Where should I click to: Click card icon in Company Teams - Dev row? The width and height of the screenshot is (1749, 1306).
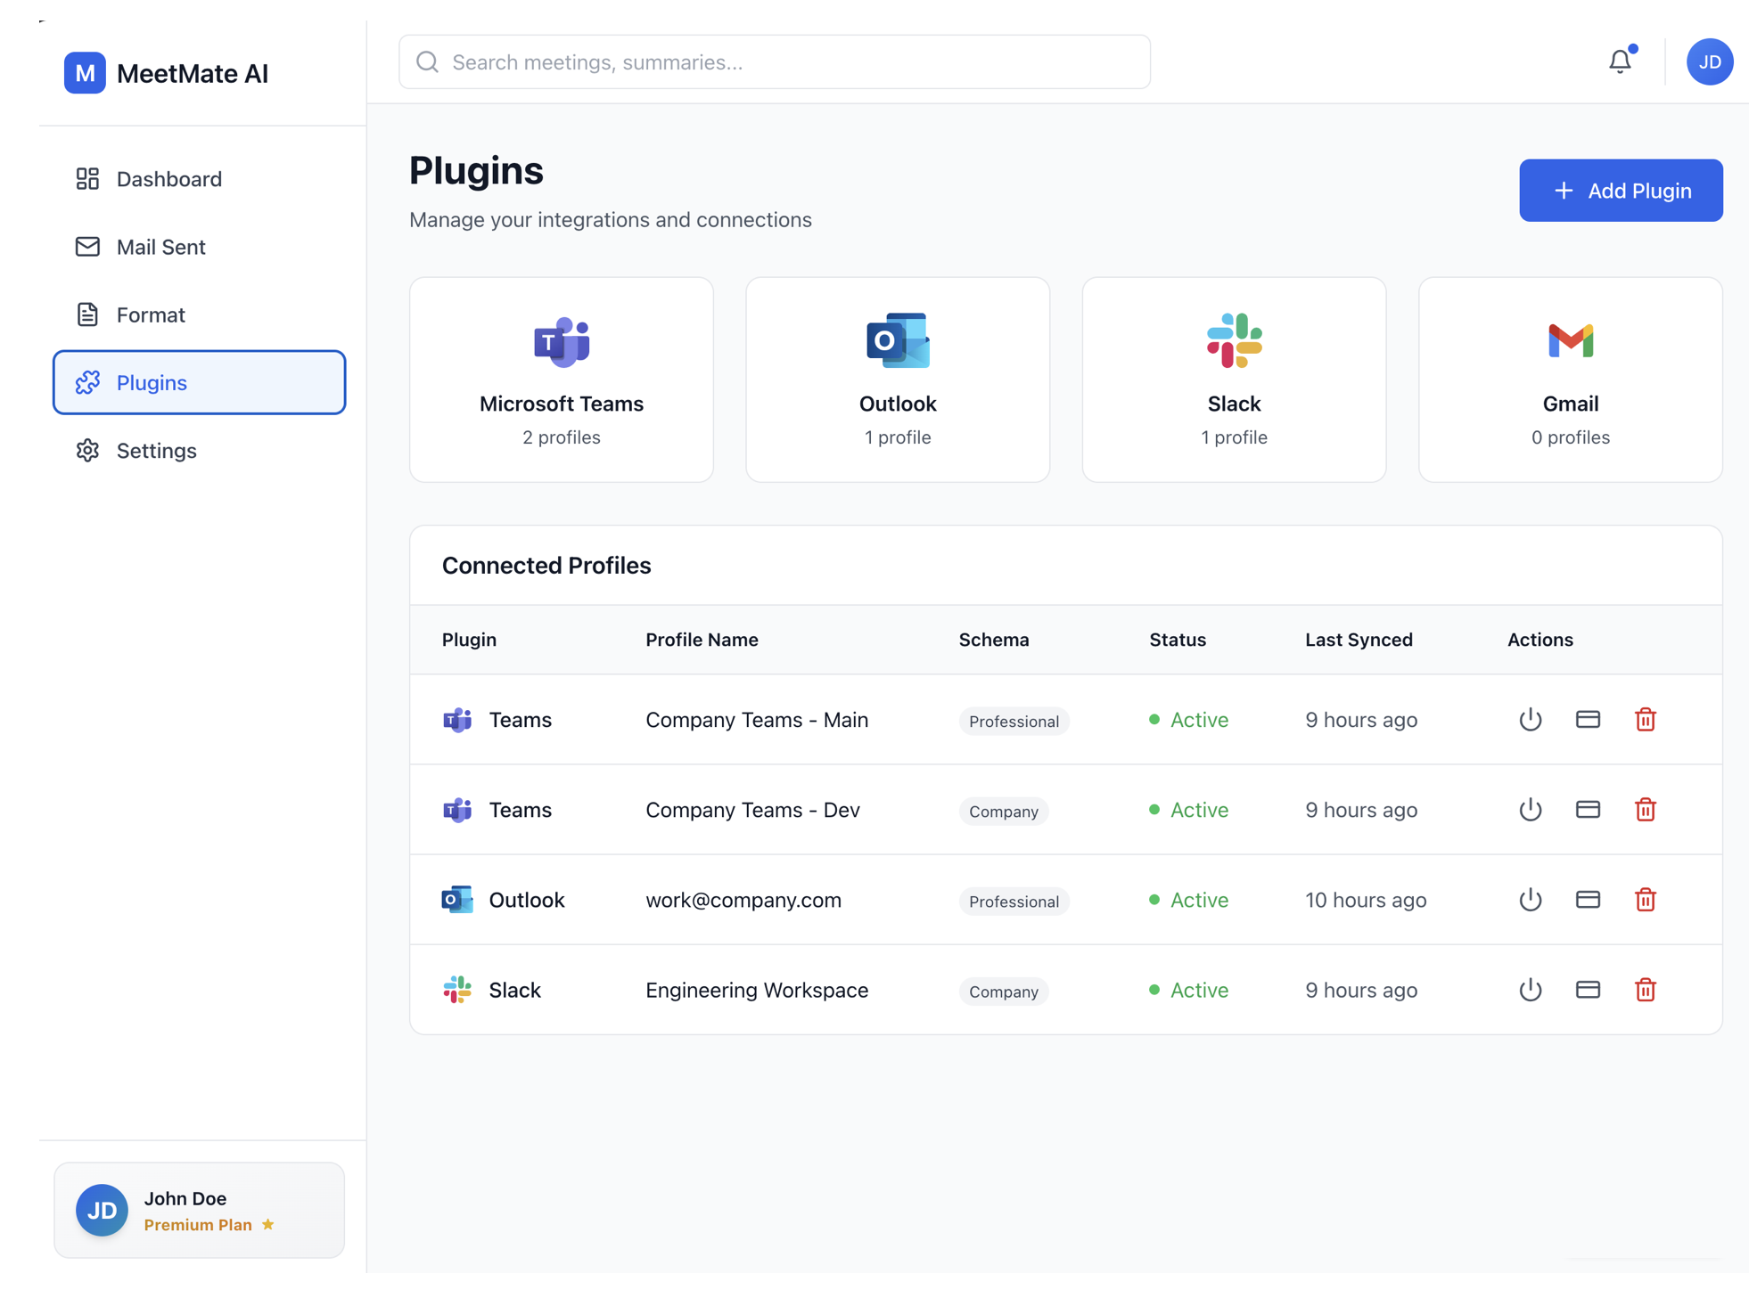pyautogui.click(x=1587, y=810)
